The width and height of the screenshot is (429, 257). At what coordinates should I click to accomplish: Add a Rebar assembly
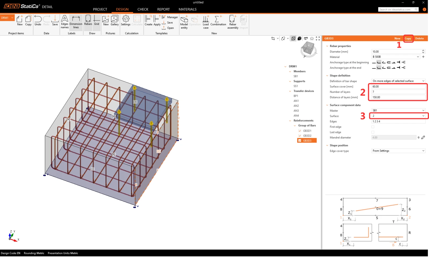(233, 22)
